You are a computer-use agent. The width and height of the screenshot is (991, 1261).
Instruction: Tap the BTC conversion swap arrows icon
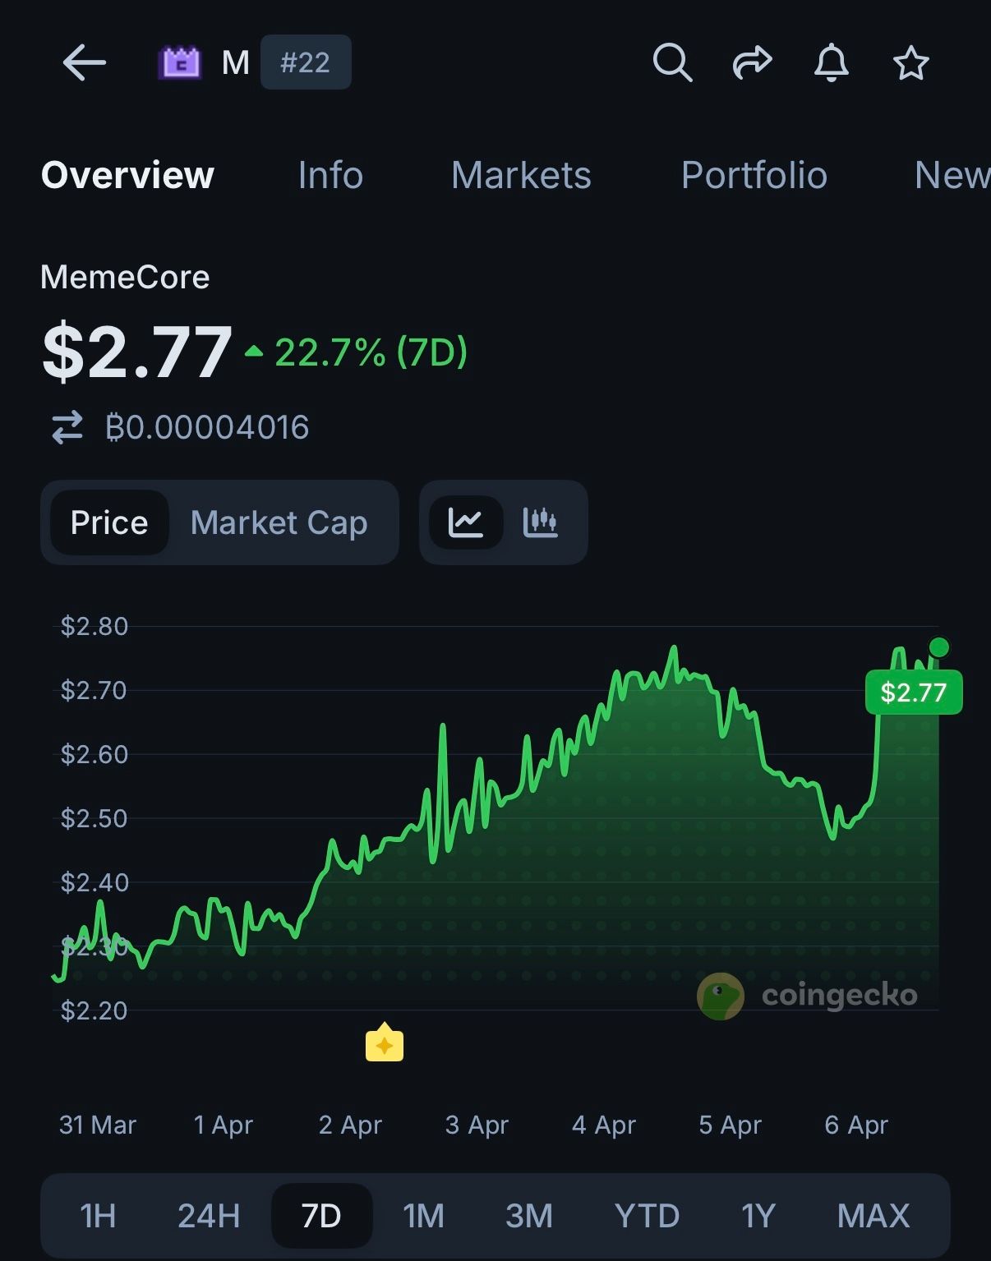click(67, 427)
